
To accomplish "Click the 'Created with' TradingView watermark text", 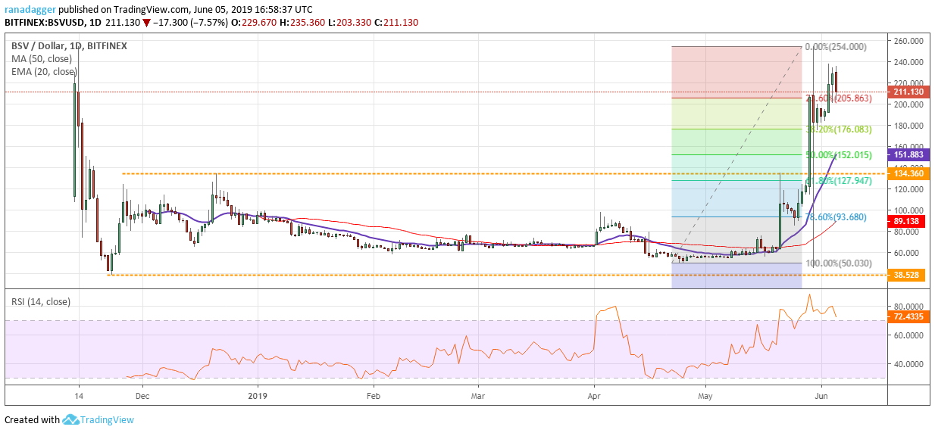I will tap(32, 420).
